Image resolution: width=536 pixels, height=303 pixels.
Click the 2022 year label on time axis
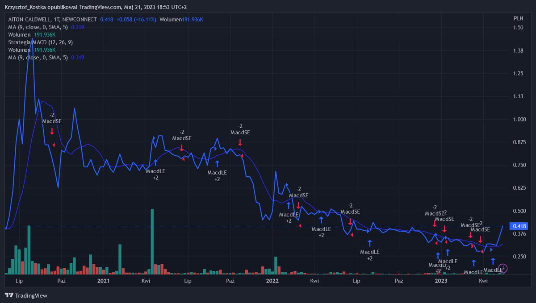pyautogui.click(x=272, y=281)
